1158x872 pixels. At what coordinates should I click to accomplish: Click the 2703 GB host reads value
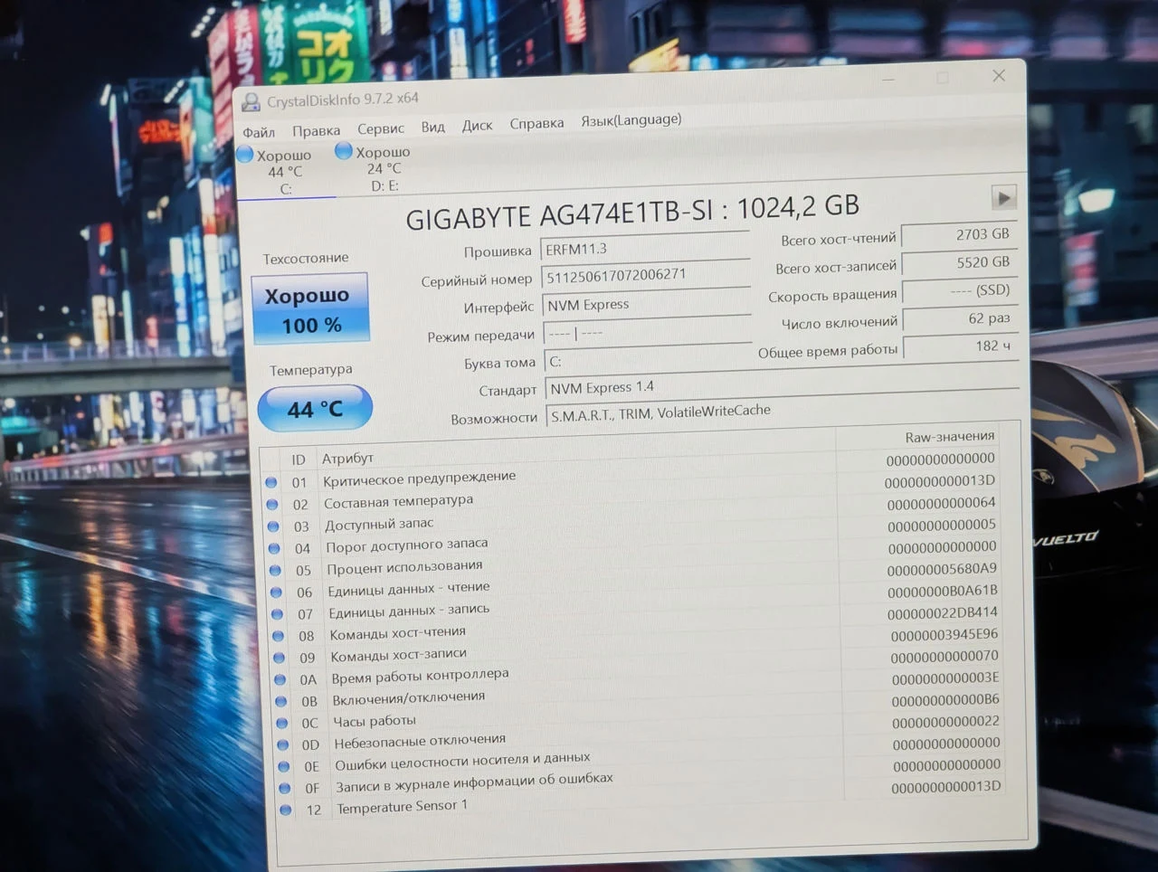[x=959, y=234]
